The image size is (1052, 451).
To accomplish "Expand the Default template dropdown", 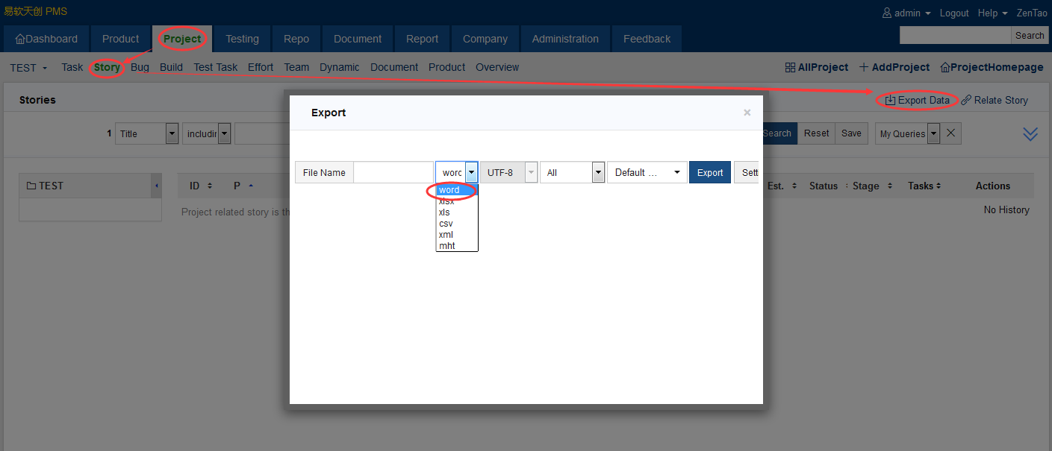I will (647, 172).
